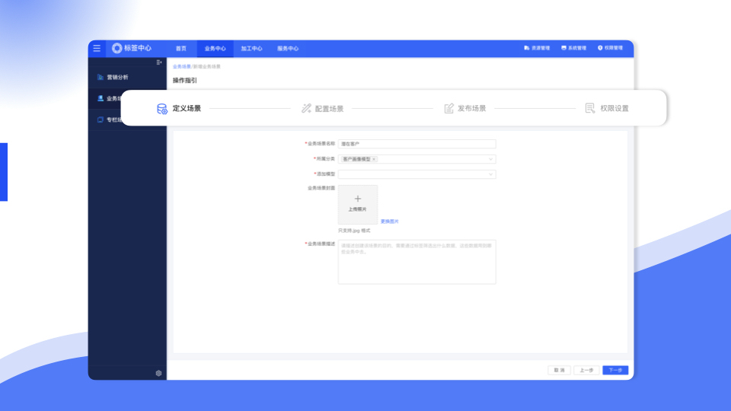Select the 发布场景 step label

point(471,109)
